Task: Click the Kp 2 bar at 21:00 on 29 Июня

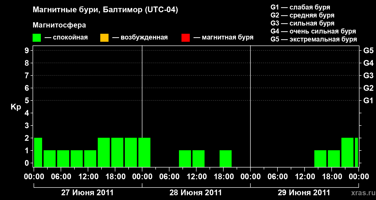Action: pos(347,152)
